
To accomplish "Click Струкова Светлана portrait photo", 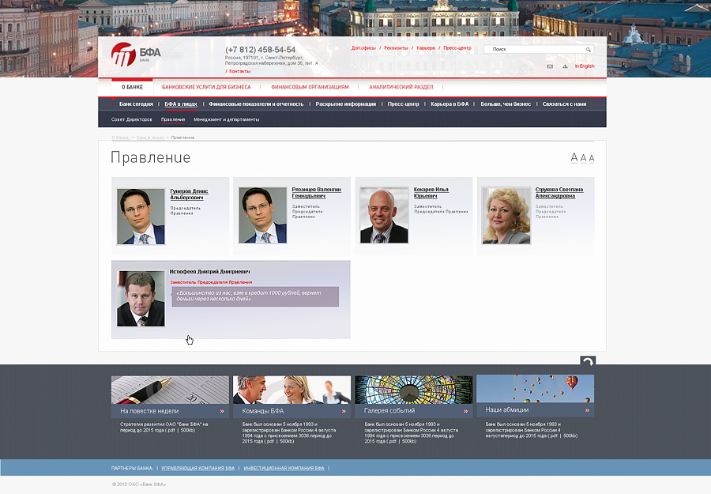I will click(506, 216).
